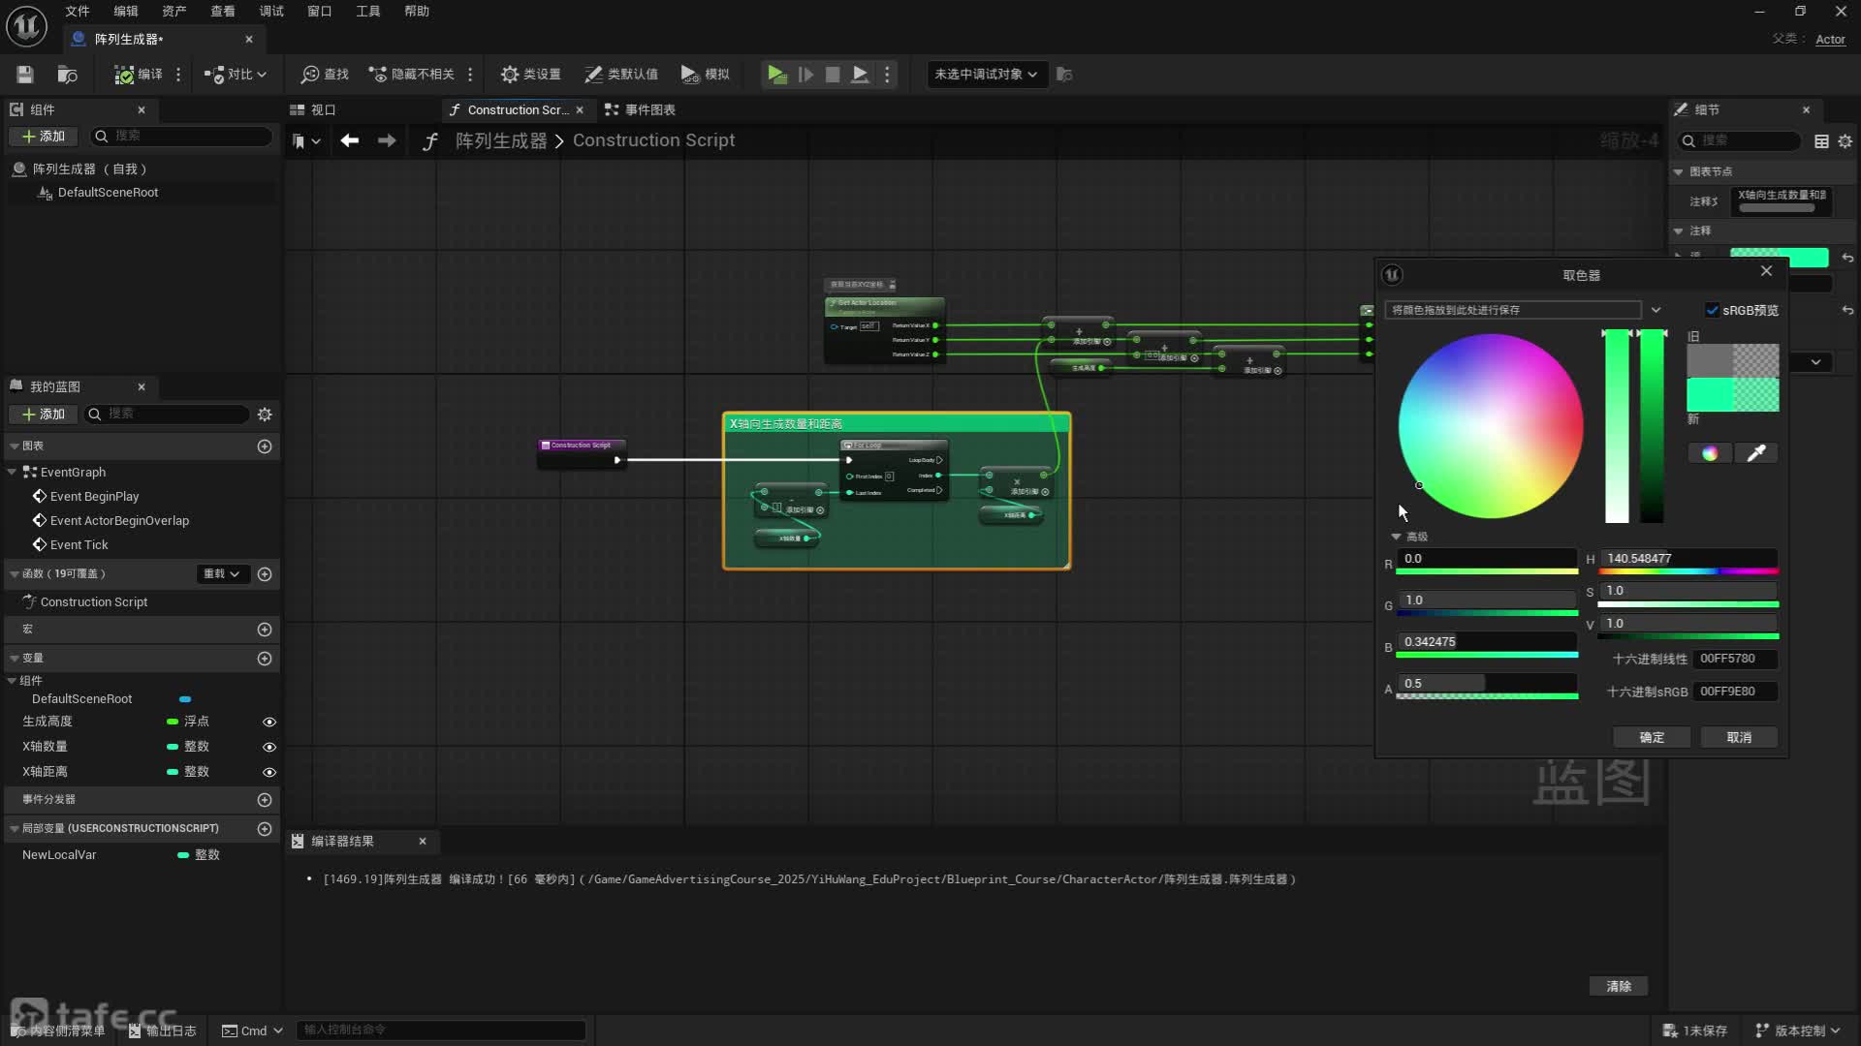Confirm color with 确定 button
The width and height of the screenshot is (1861, 1046).
pyautogui.click(x=1652, y=737)
